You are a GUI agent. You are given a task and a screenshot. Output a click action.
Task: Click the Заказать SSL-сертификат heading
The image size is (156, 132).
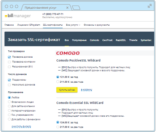(x=34, y=40)
